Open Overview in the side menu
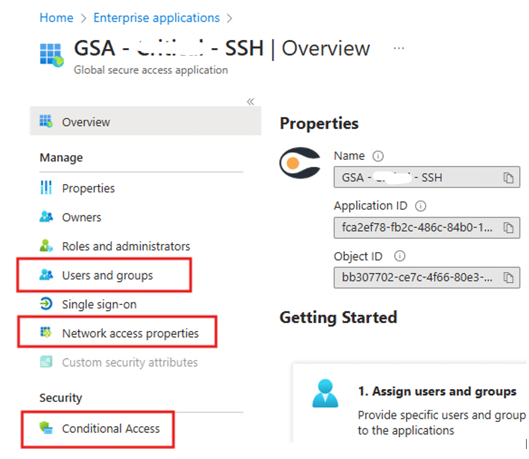This screenshot has width=529, height=459. coord(146,121)
